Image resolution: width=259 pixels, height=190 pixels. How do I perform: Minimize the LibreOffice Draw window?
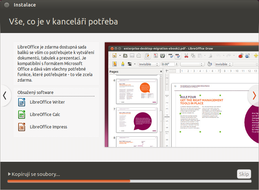pyautogui.click(x=116, y=49)
